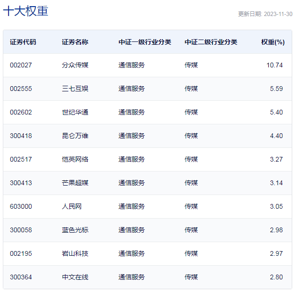296x293 pixels.
Task: Select stock name 昆仑万维
Action: coord(75,136)
